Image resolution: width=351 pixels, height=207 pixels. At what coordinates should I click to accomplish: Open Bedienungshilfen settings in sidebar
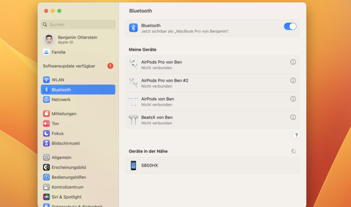78,177
